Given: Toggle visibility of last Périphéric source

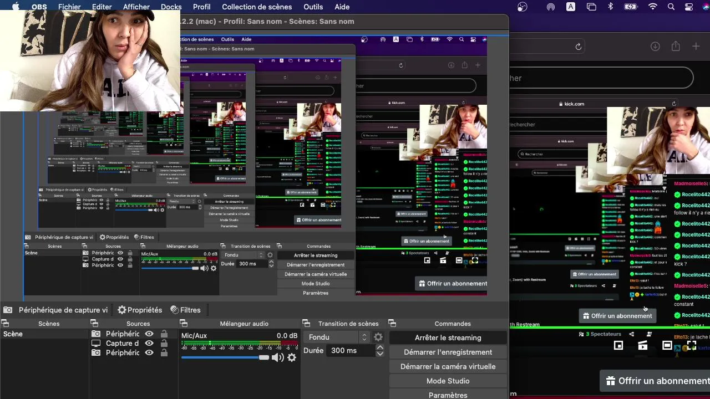Looking at the screenshot, I should (x=149, y=353).
